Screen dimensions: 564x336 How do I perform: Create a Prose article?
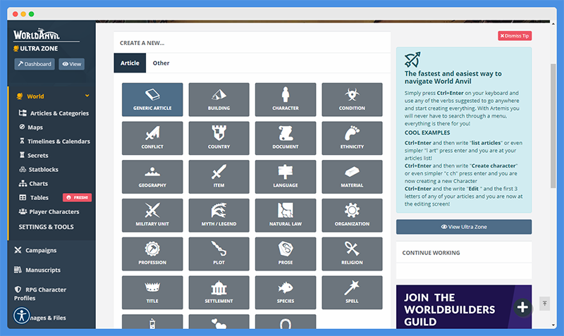point(286,254)
